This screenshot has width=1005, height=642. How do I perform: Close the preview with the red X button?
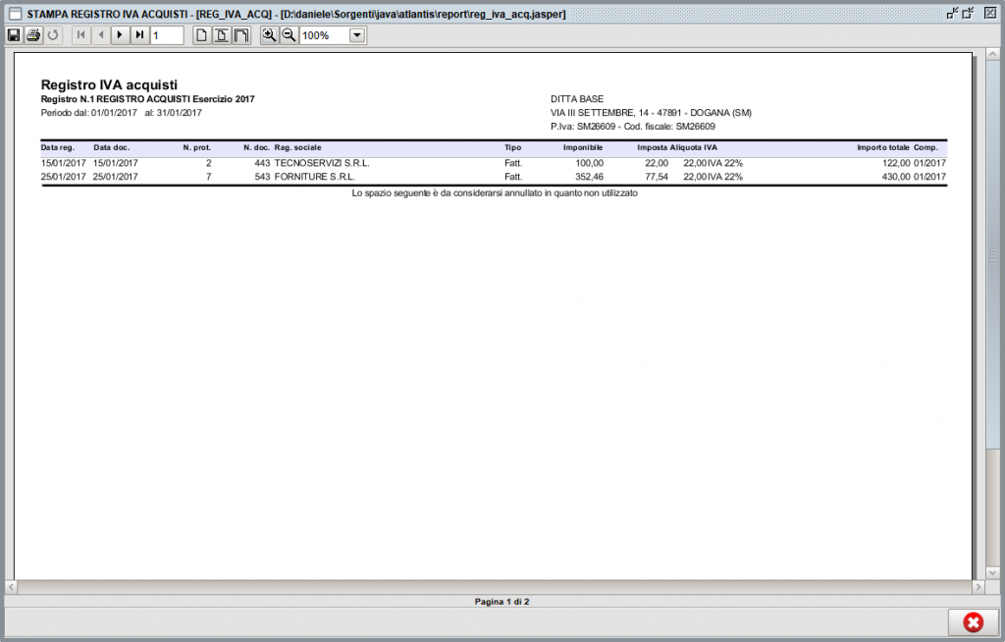[x=972, y=623]
